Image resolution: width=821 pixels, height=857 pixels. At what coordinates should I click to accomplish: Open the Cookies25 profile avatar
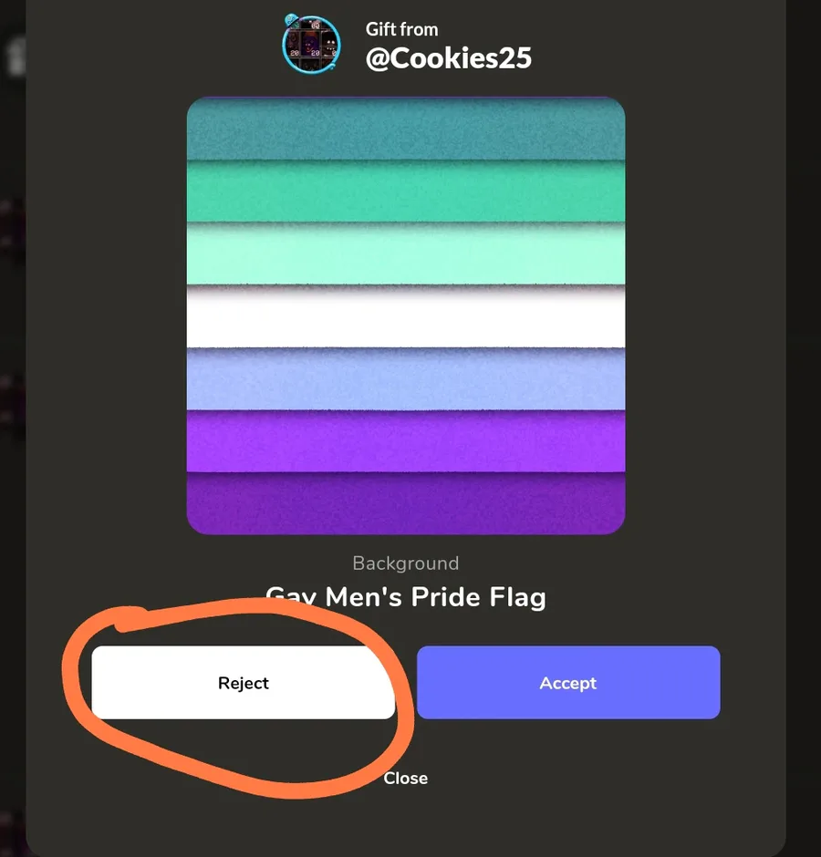311,45
